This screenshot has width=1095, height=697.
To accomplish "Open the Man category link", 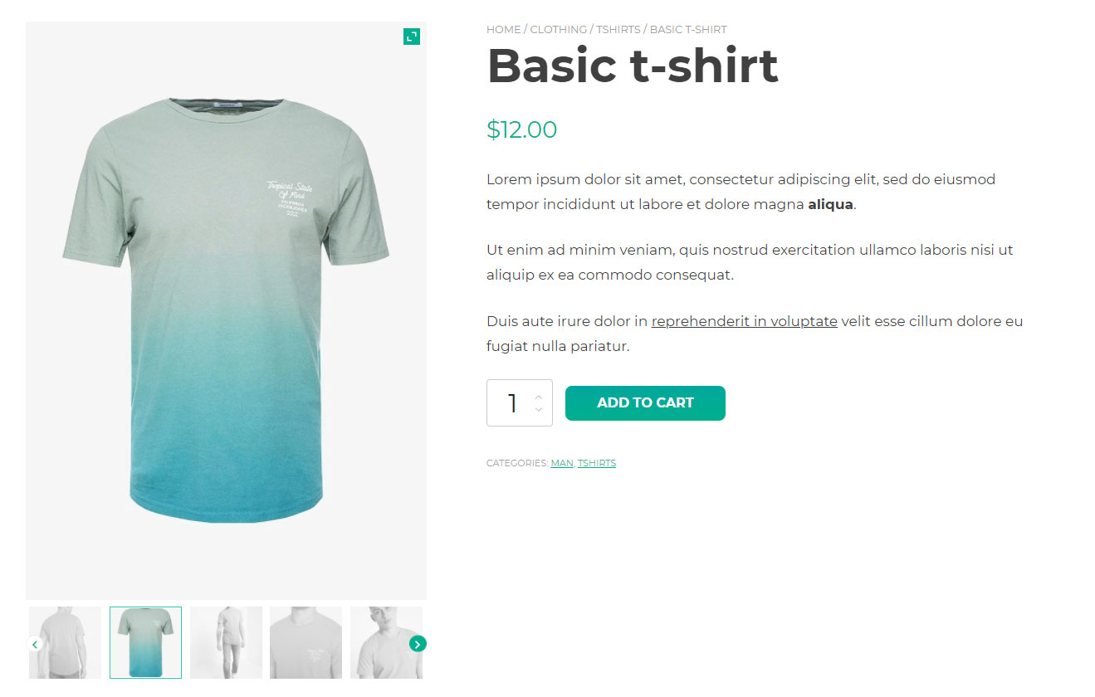I will coord(562,463).
